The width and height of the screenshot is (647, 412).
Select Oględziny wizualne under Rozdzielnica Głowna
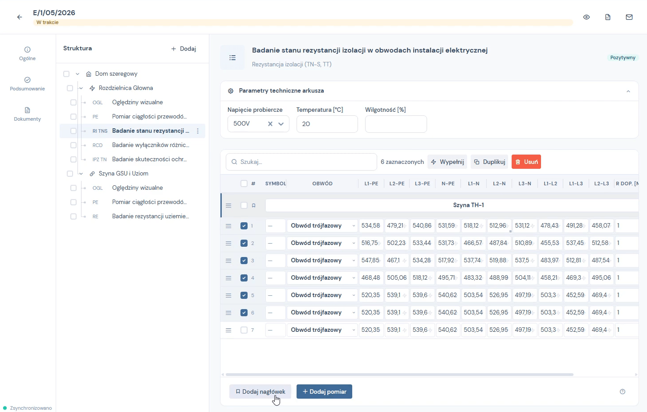point(137,102)
